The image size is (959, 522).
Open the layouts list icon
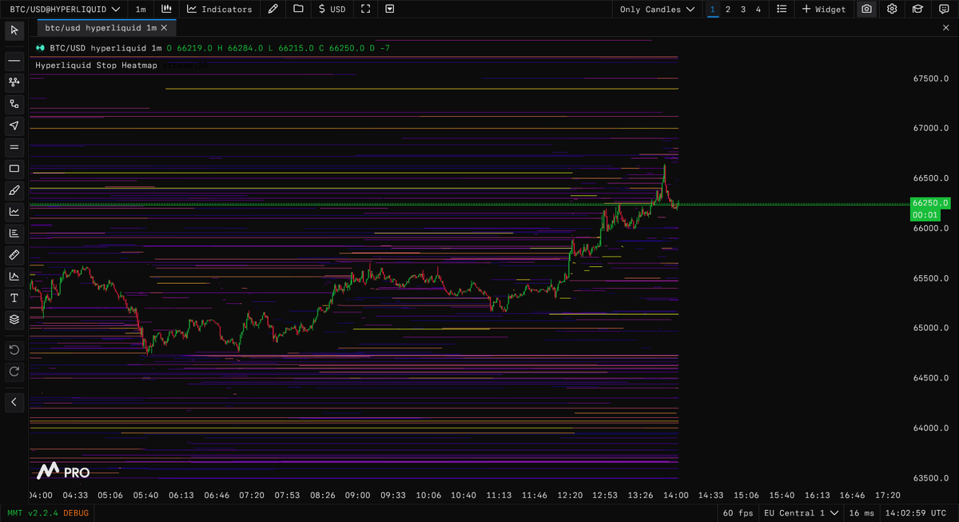782,10
